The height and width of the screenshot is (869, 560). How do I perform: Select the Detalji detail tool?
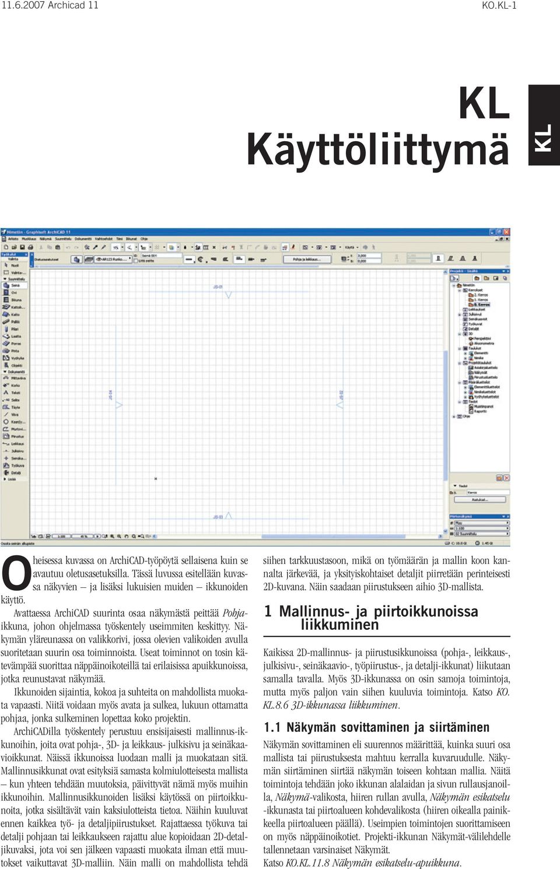[x=13, y=472]
